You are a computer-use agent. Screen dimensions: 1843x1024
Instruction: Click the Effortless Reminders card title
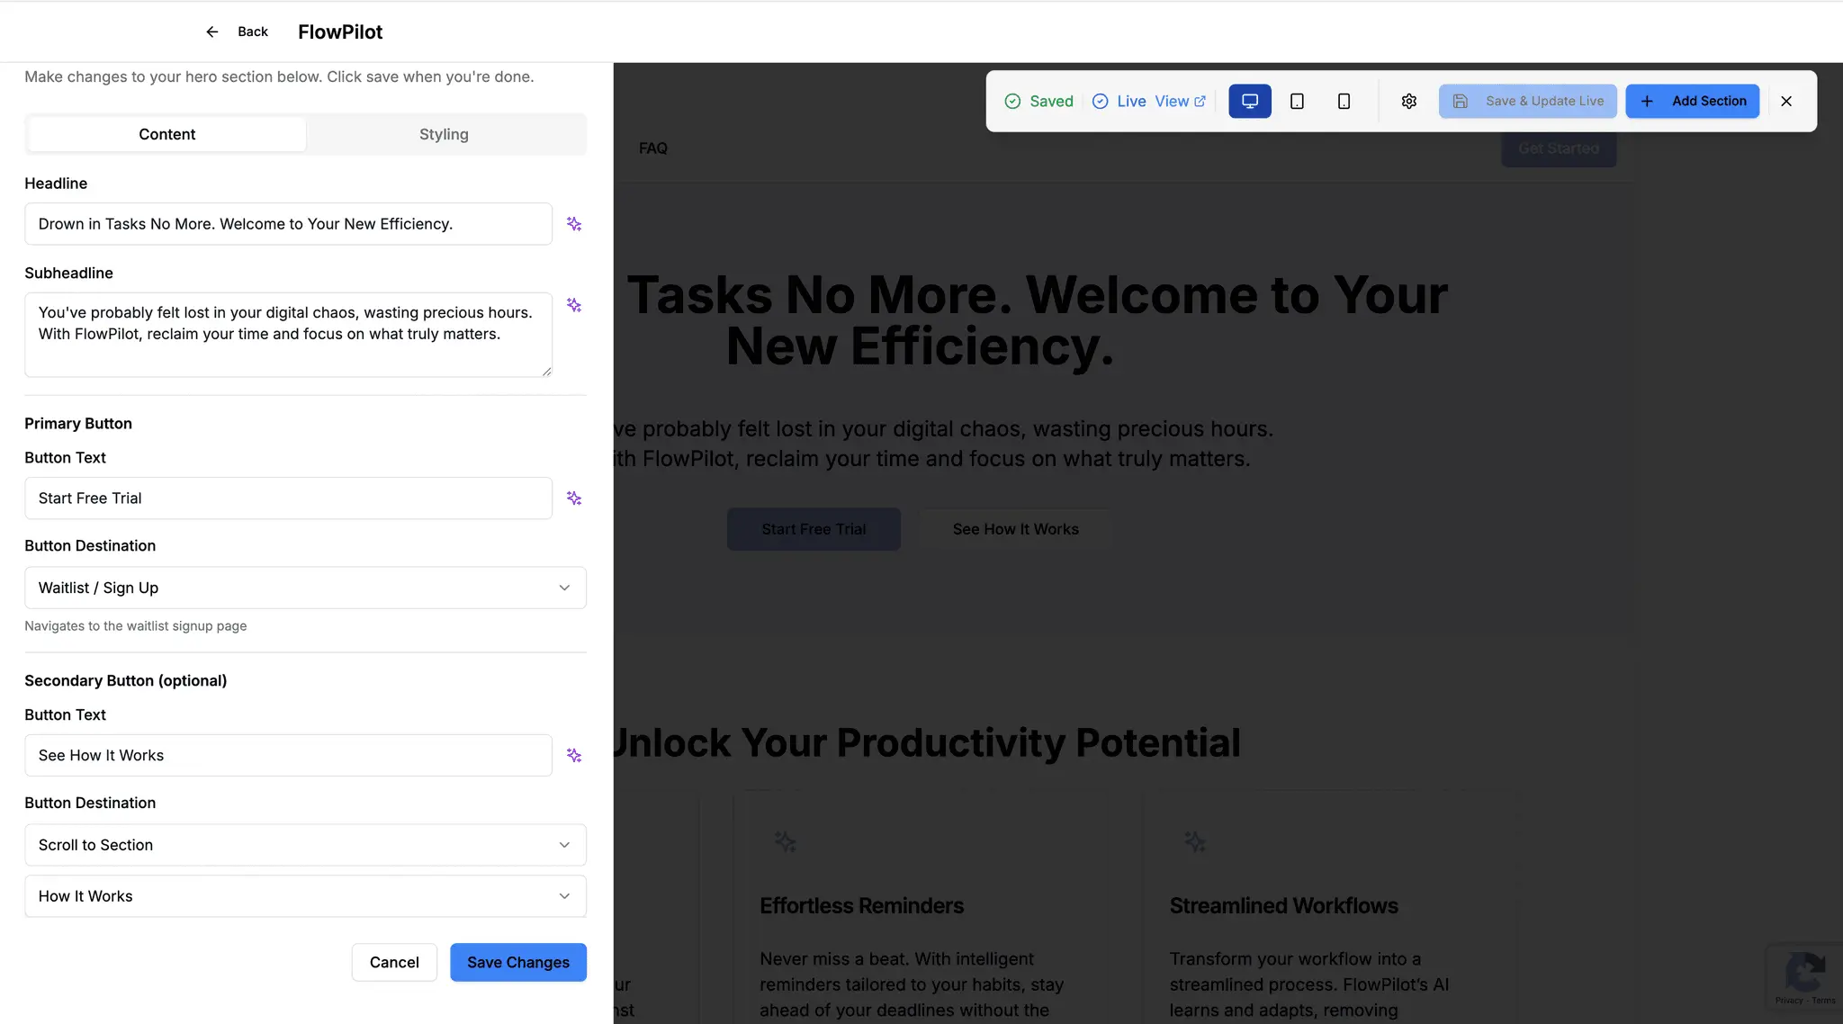point(861,906)
